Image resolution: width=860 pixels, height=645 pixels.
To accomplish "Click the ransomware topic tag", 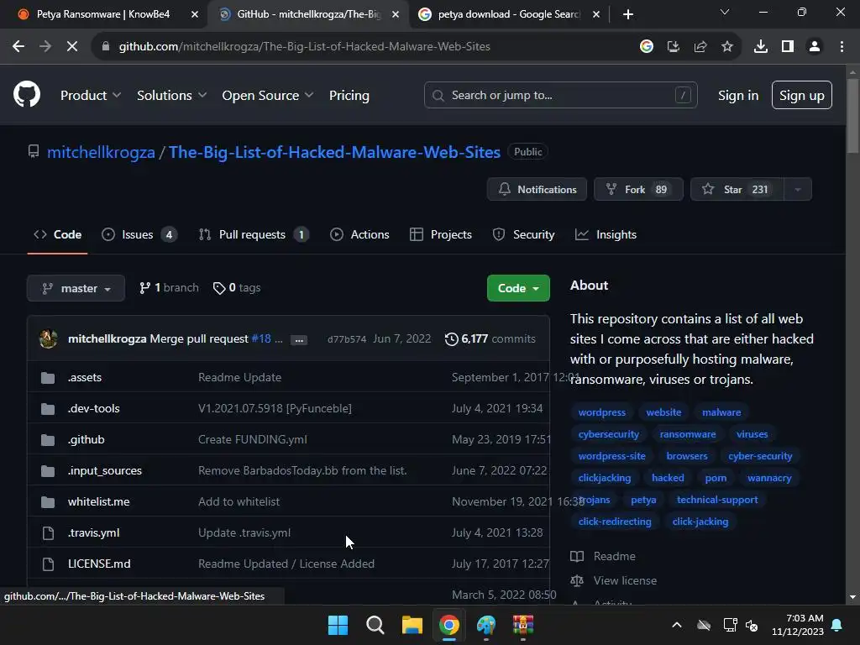I will click(688, 434).
